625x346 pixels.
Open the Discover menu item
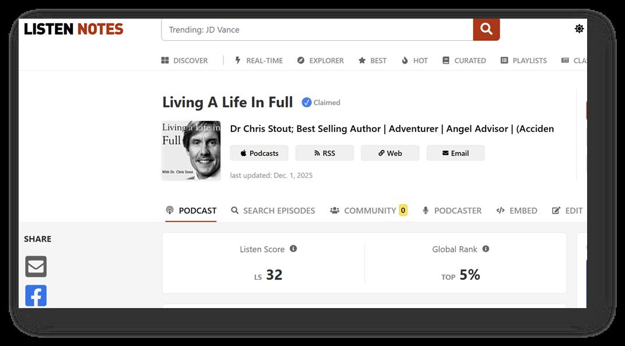[x=185, y=61]
